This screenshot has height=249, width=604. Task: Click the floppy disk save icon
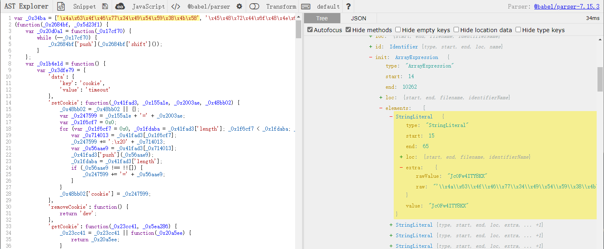[105, 7]
